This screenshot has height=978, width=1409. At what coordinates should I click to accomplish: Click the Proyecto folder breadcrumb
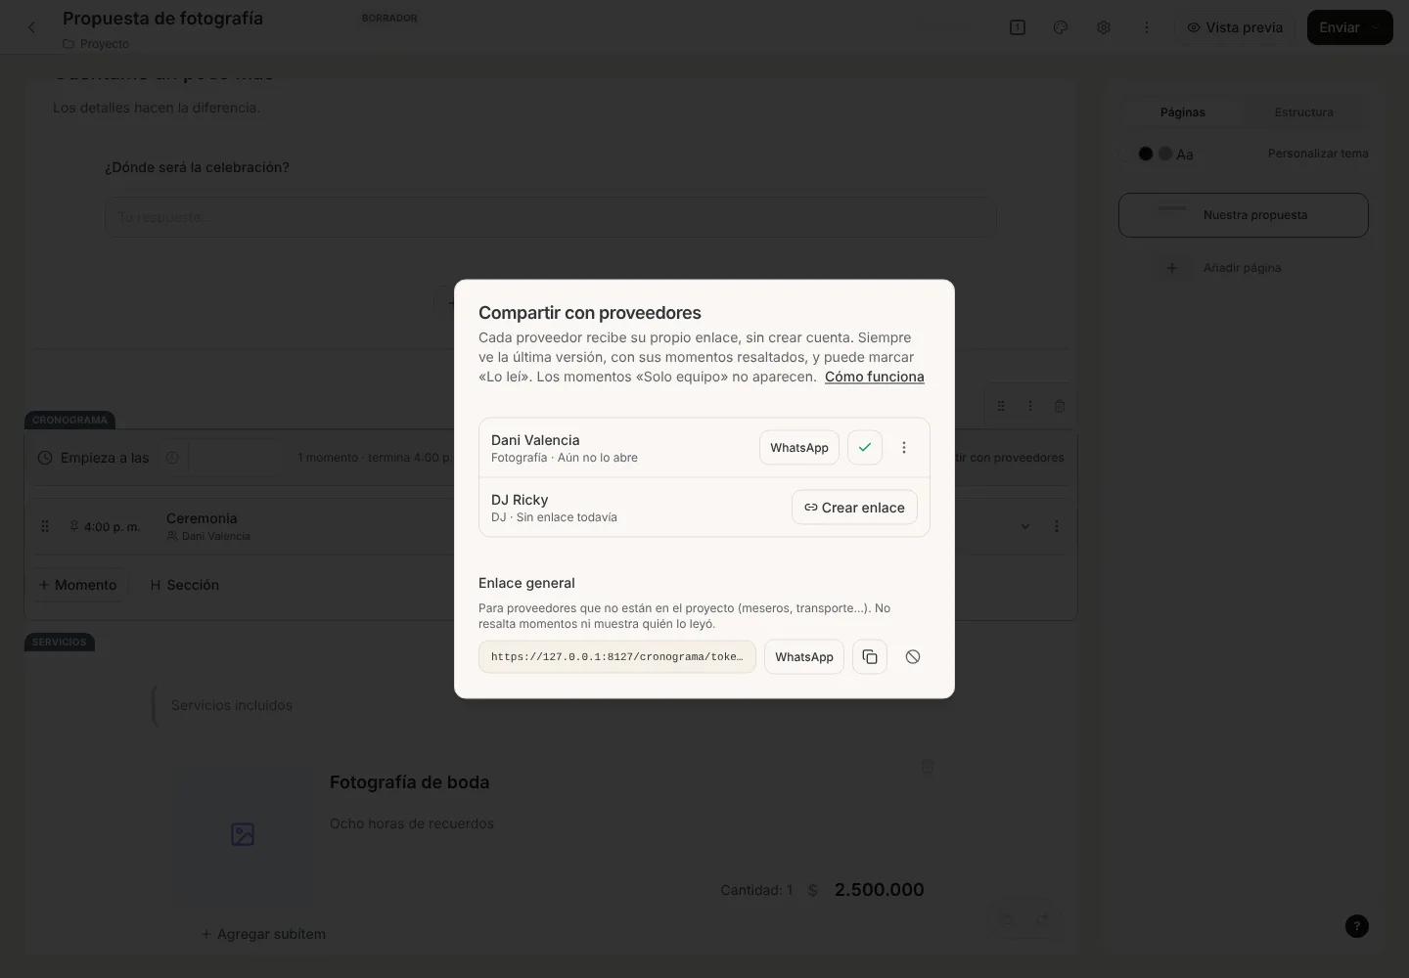(x=96, y=44)
